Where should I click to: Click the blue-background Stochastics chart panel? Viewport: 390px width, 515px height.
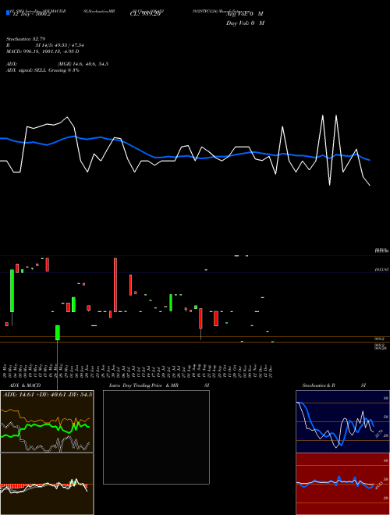click(342, 421)
